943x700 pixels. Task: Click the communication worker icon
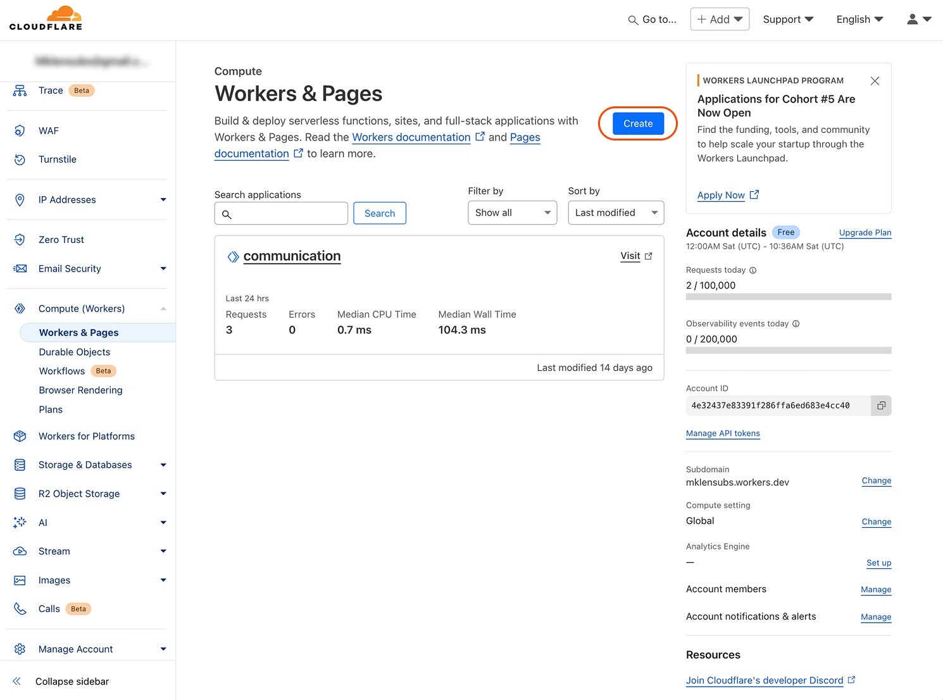coord(233,256)
